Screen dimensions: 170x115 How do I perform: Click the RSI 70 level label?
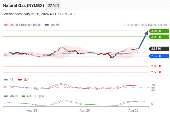click(153, 85)
